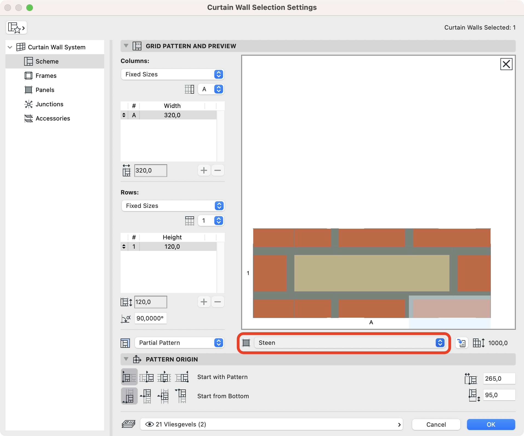This screenshot has width=524, height=436.
Task: Click the horizontal offset field 265,0
Action: (x=499, y=378)
